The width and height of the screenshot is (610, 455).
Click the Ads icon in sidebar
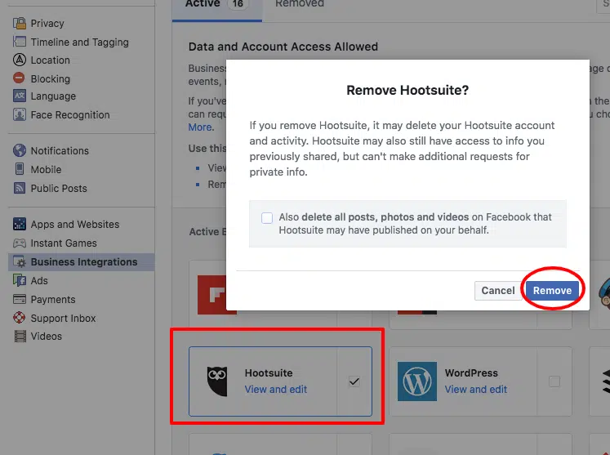tap(19, 280)
